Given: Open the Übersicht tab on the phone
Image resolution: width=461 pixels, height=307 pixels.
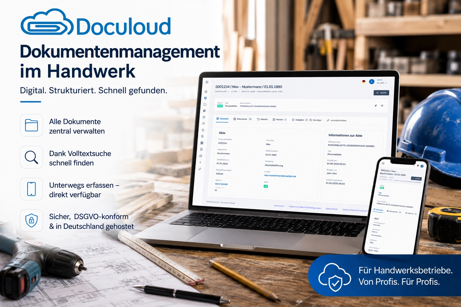Looking at the screenshot, I should pos(378,210).
